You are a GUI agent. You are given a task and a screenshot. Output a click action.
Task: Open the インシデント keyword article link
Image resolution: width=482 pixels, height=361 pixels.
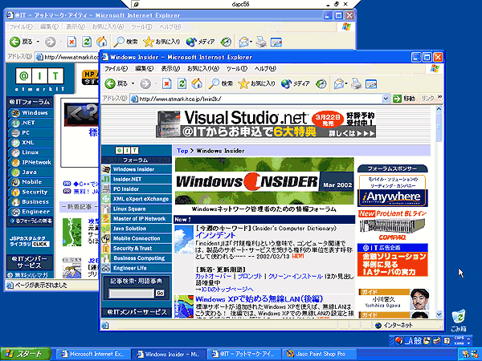216,235
